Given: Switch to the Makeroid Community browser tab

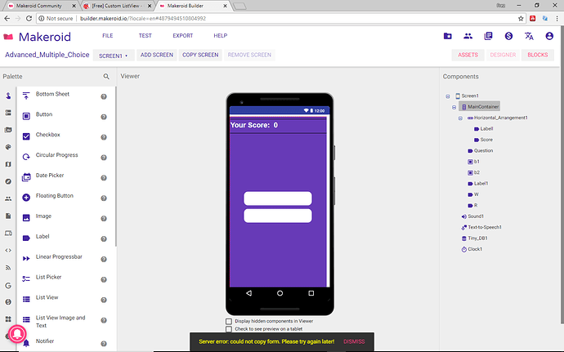Looking at the screenshot, I should pos(43,6).
